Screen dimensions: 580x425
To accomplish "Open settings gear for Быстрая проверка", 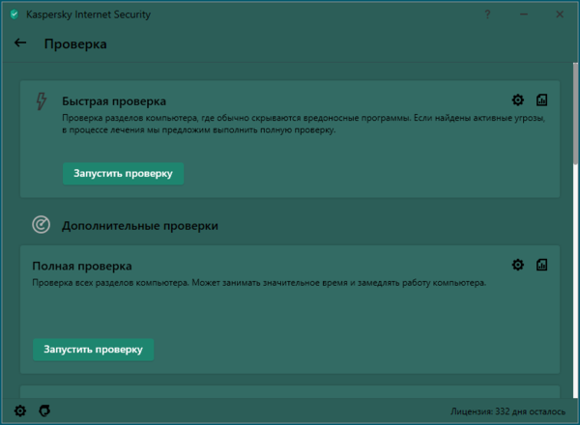I will click(517, 99).
